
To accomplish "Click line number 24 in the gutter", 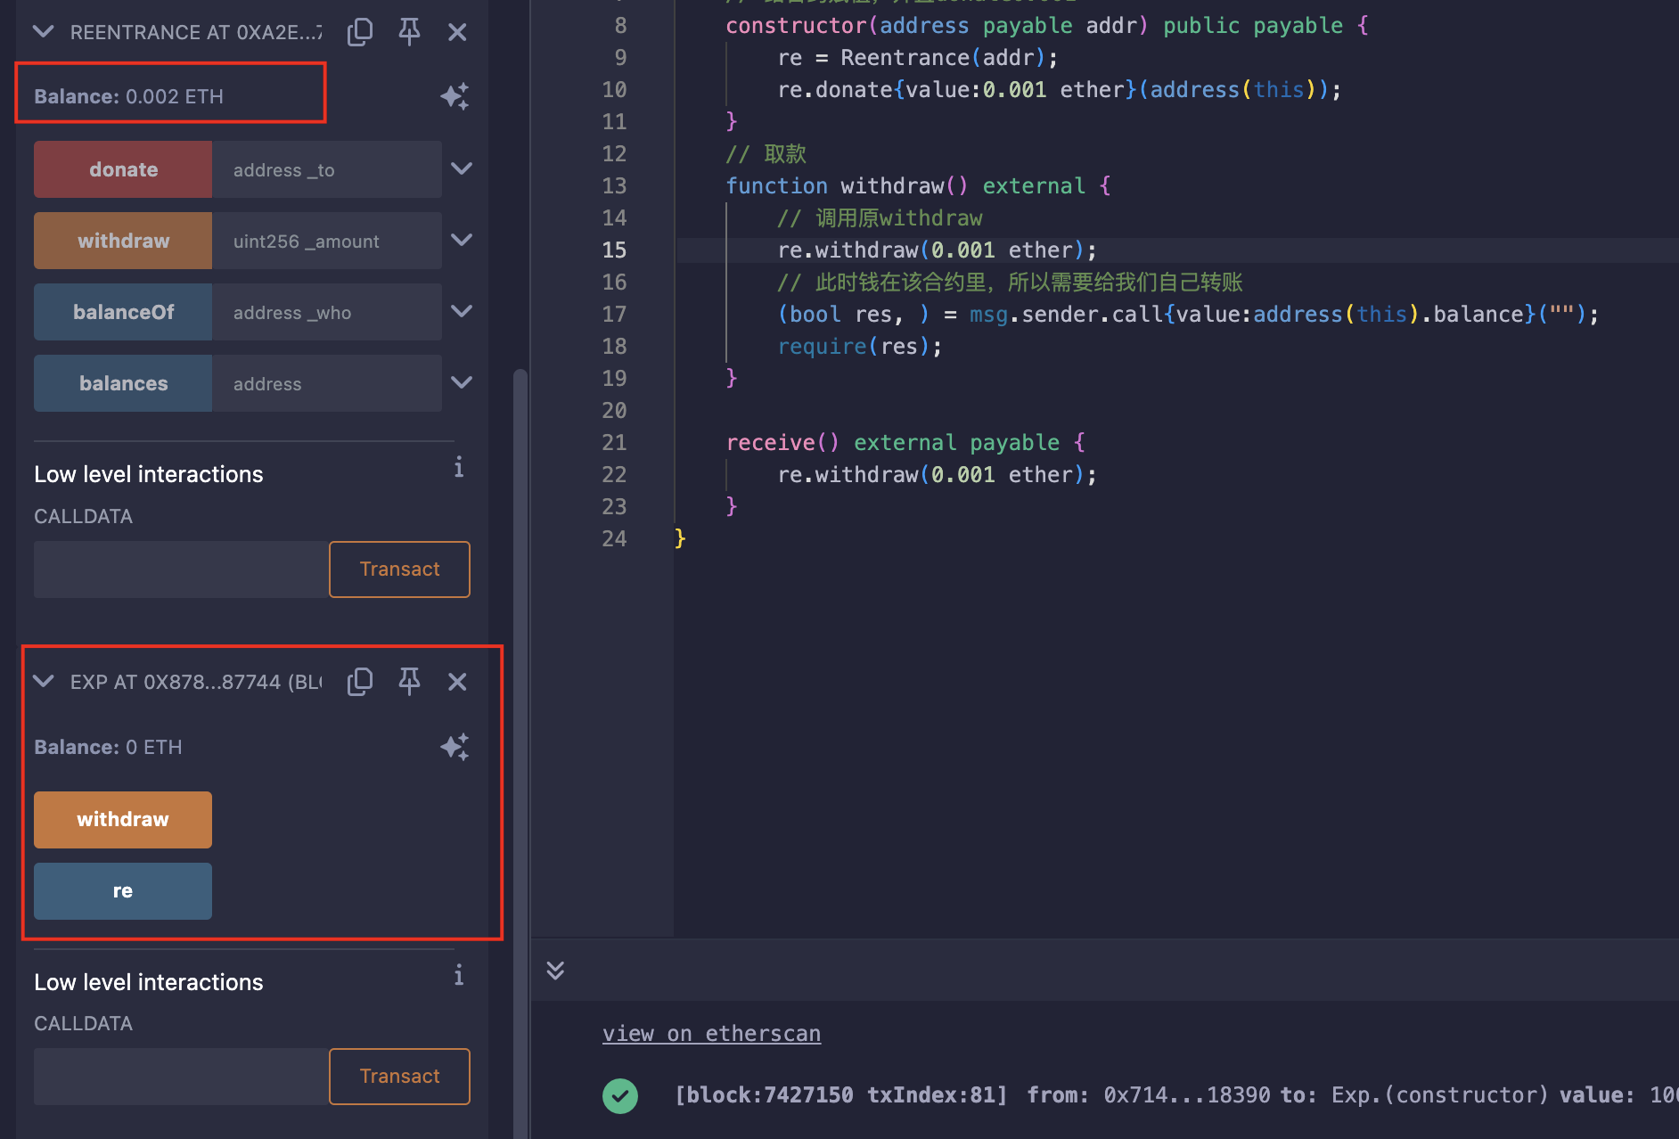I will [x=614, y=539].
